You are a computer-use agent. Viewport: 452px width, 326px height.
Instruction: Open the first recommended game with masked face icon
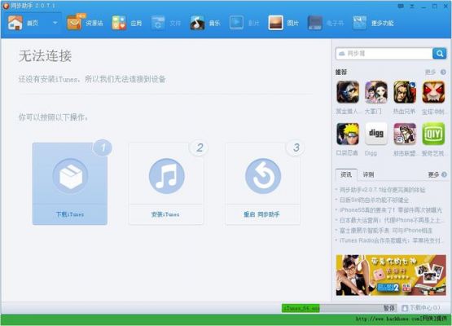pos(348,92)
